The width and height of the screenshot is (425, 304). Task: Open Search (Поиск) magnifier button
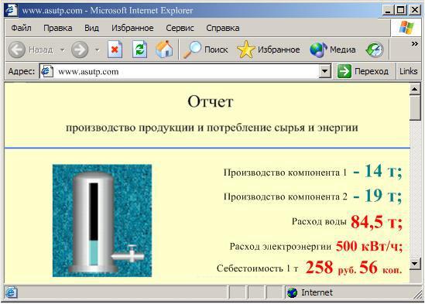tap(205, 50)
